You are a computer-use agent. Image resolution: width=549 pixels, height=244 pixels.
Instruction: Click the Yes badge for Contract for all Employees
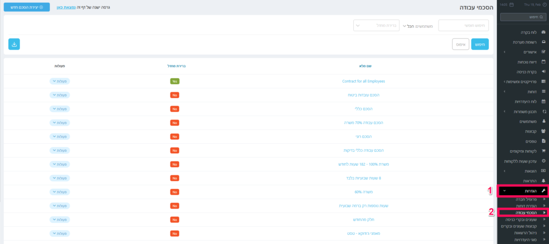click(x=174, y=81)
